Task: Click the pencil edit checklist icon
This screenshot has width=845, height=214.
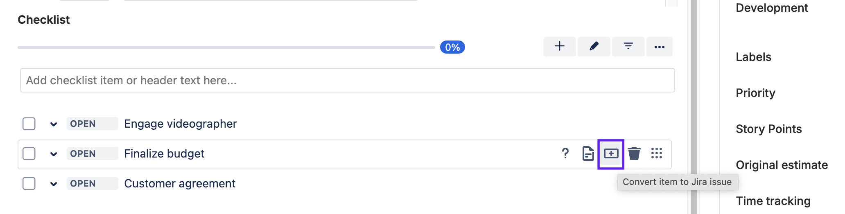Action: 594,46
